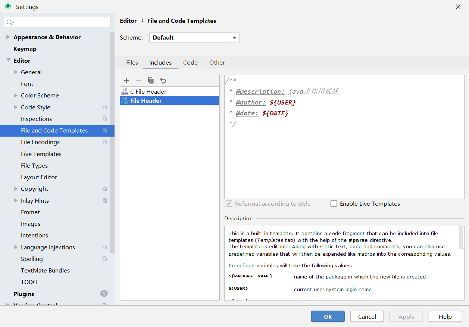Expand the Code Style node
Screen dimensions: 469x327
(x=16, y=107)
